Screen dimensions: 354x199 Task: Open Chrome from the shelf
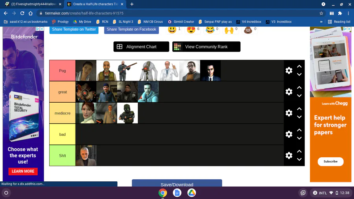point(162,193)
